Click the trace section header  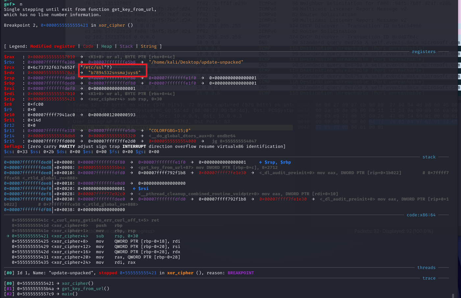(x=429, y=278)
